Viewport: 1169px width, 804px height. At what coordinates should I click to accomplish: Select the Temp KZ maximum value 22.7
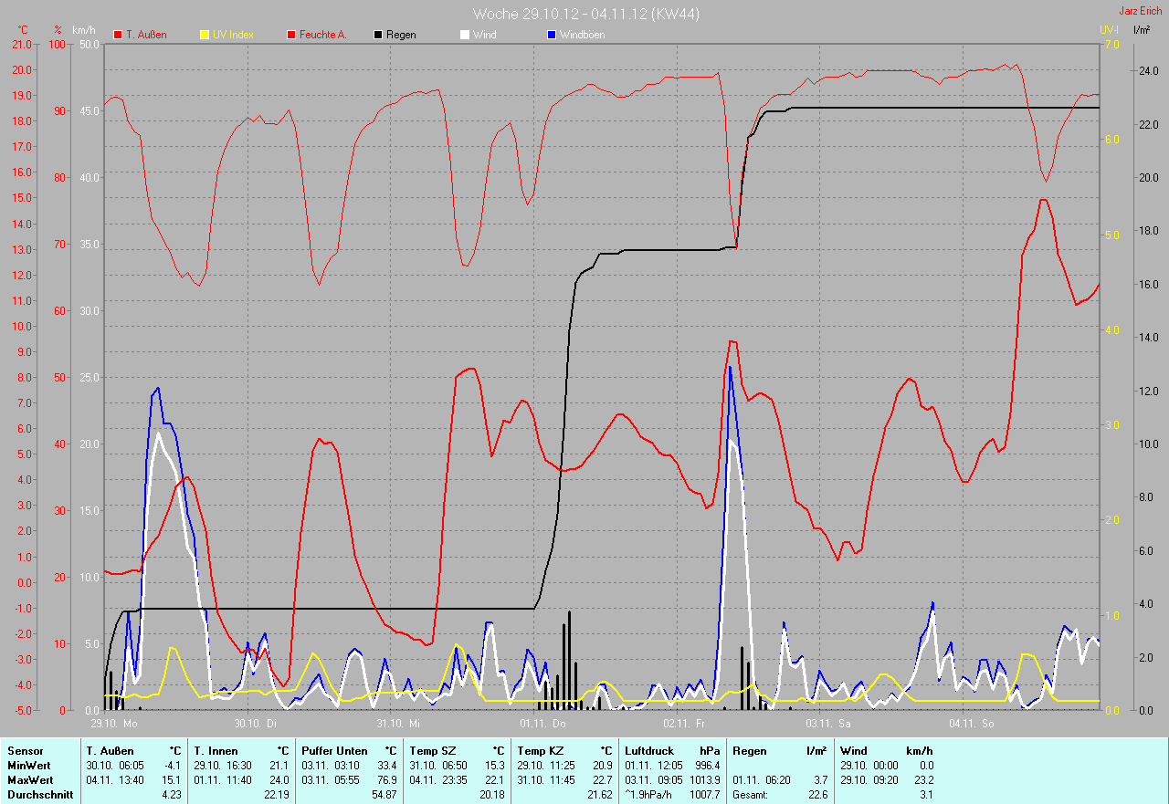click(602, 780)
